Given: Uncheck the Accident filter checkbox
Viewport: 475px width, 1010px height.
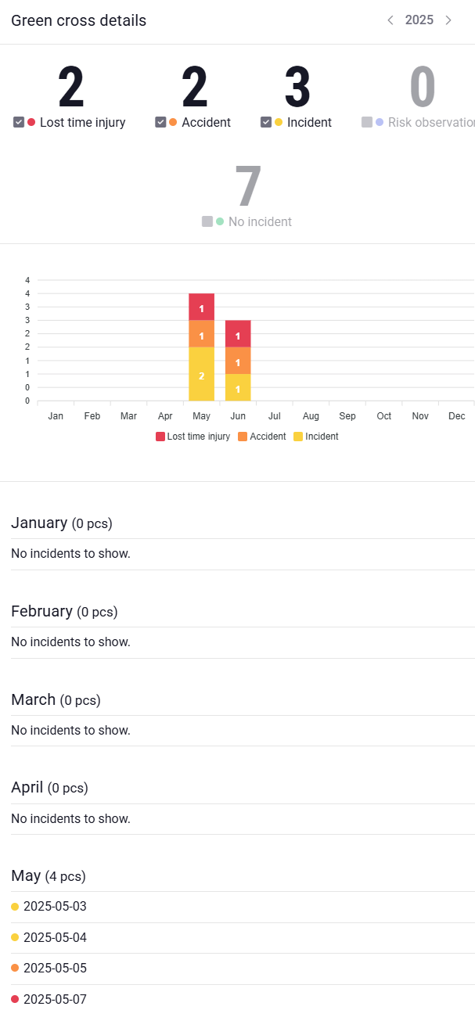Looking at the screenshot, I should click(x=161, y=122).
